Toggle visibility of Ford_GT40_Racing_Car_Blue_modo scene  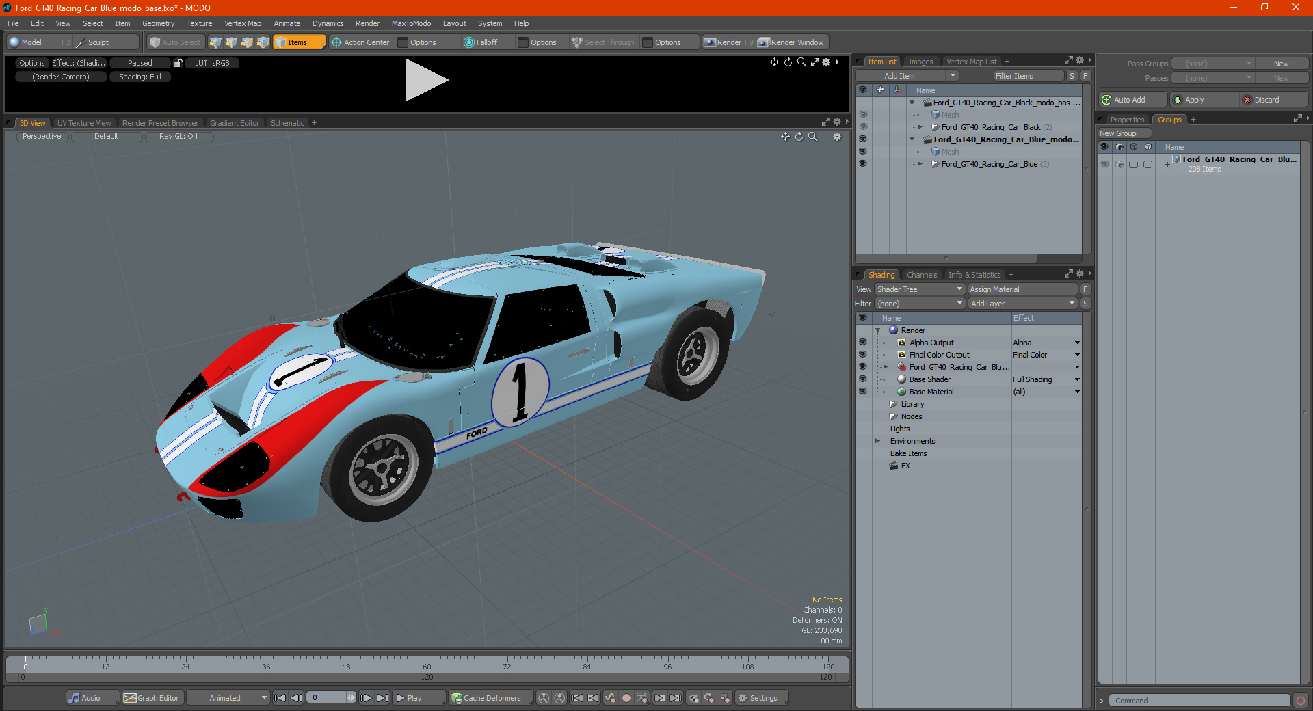pos(863,139)
